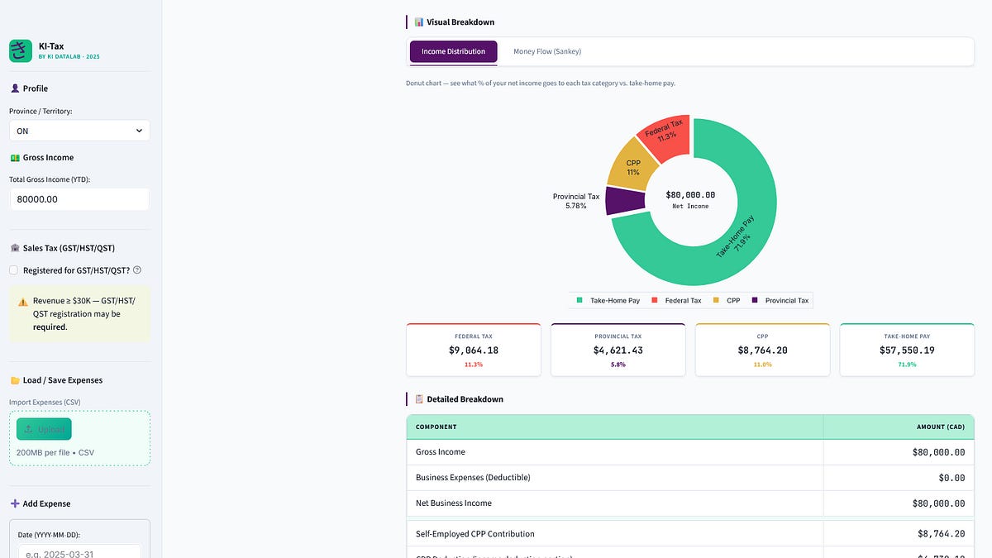Click the Load / Save Expenses folder icon
This screenshot has height=558, width=992.
tap(13, 379)
